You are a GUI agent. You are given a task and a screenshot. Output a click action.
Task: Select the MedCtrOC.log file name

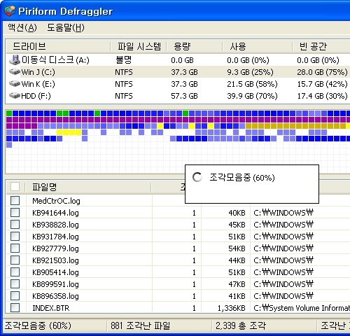coord(56,201)
